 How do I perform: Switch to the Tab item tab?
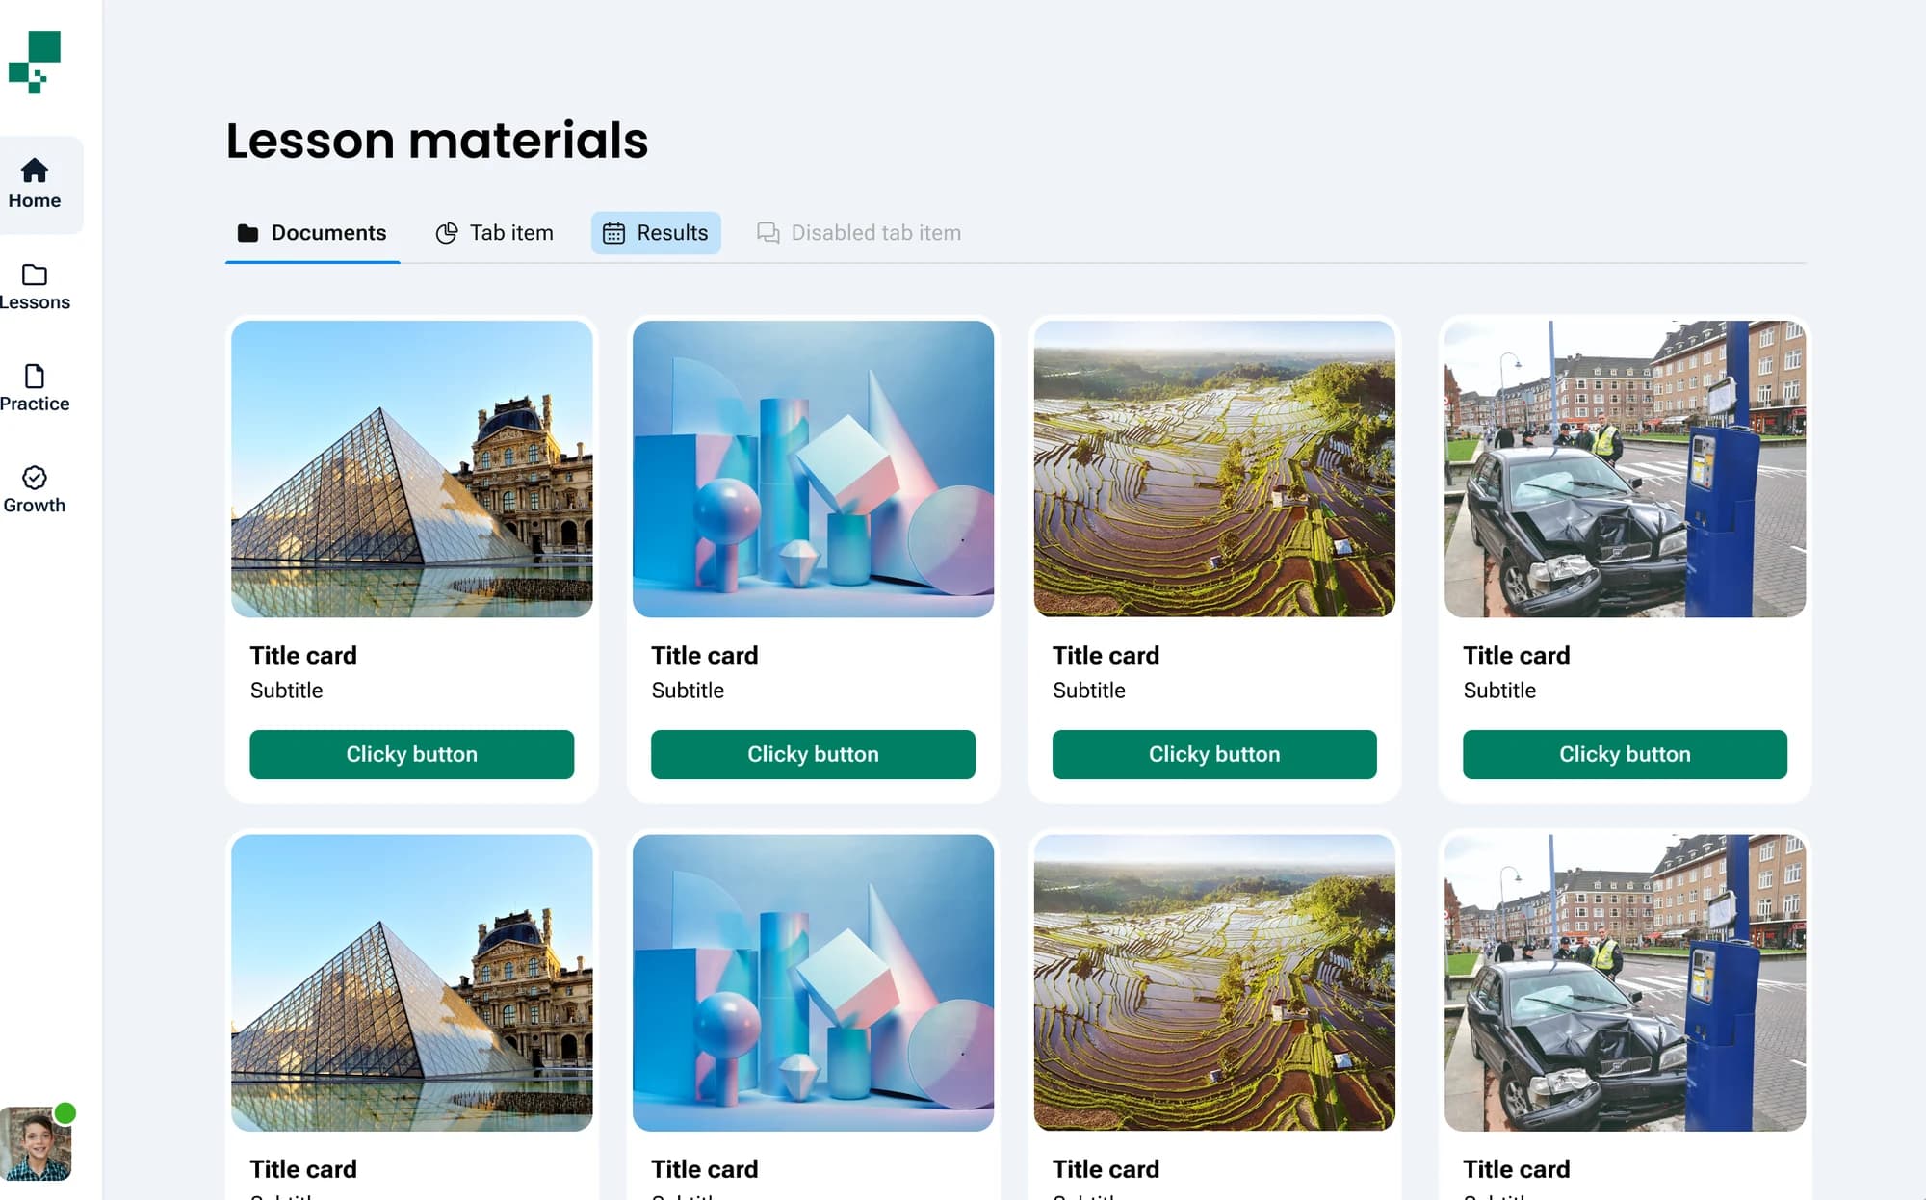[495, 233]
